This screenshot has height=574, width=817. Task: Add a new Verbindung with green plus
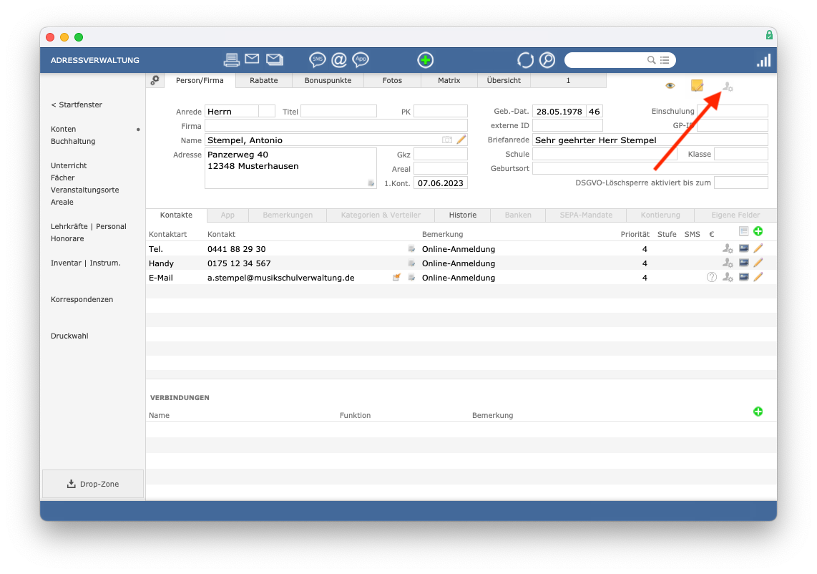click(x=758, y=412)
